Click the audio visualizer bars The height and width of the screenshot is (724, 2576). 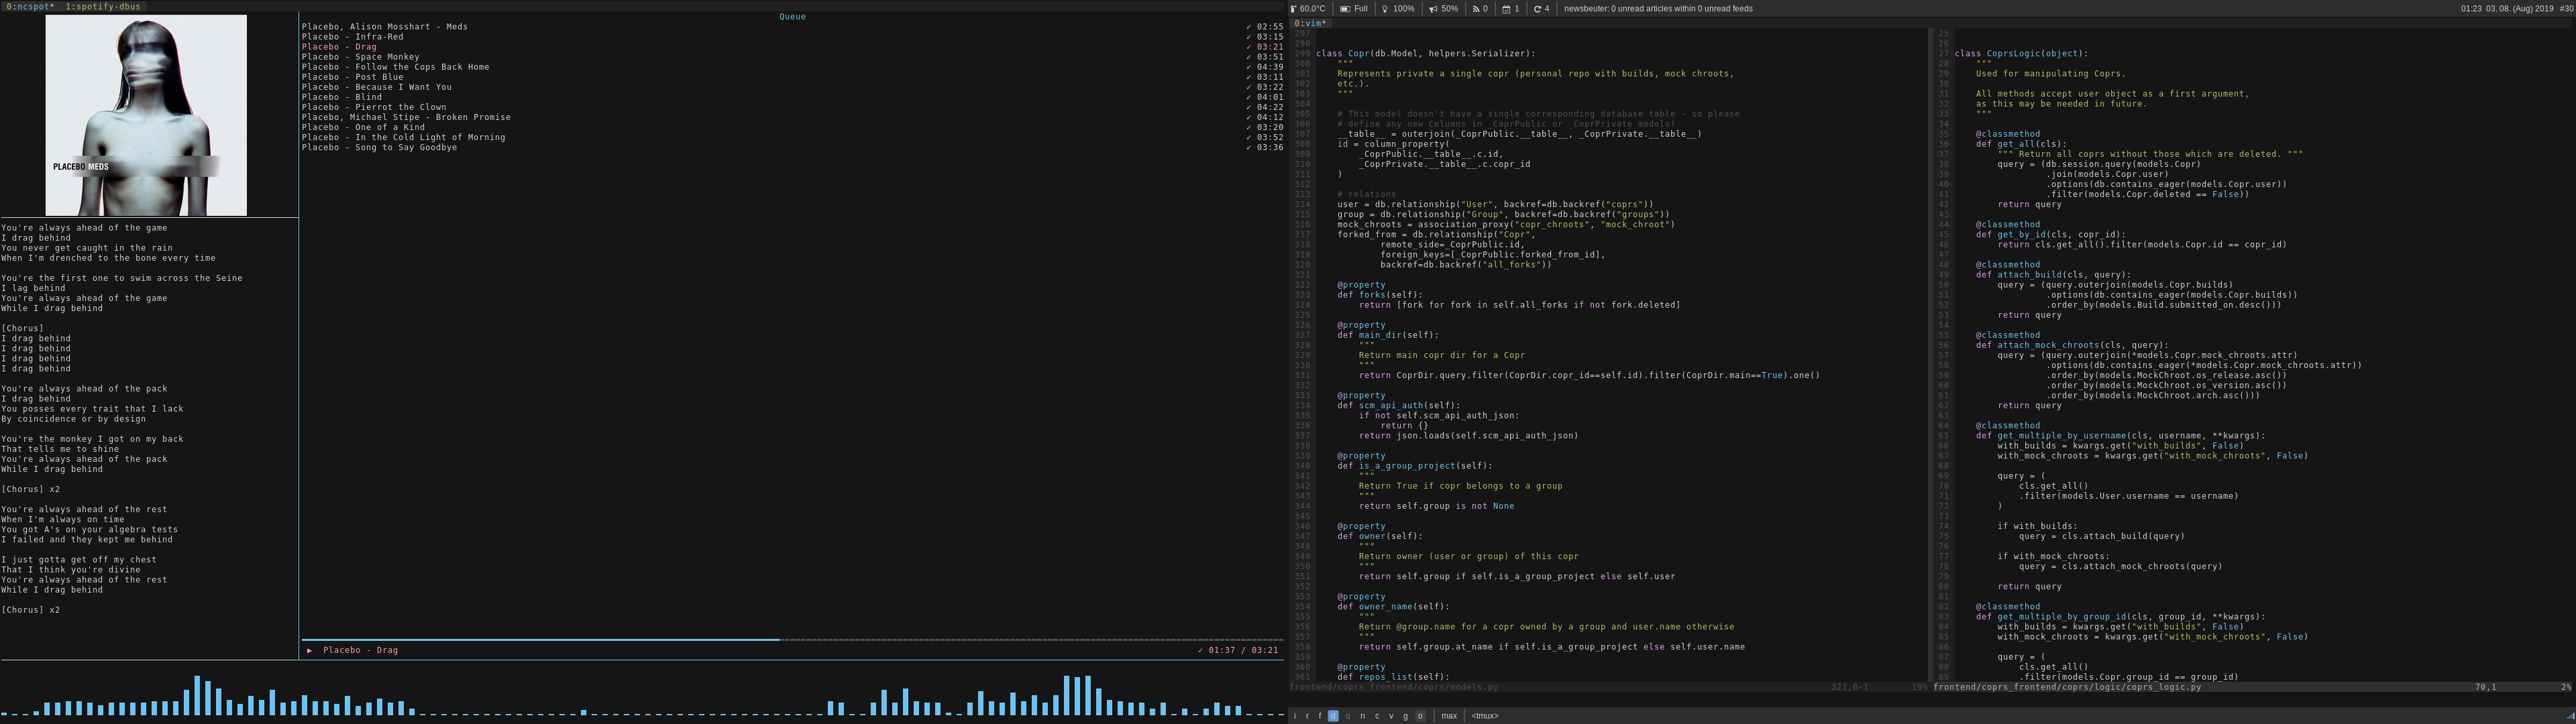642,695
